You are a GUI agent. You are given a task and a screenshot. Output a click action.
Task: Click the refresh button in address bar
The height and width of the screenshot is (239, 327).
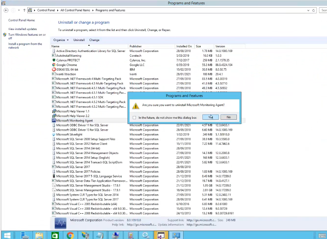(314, 10)
